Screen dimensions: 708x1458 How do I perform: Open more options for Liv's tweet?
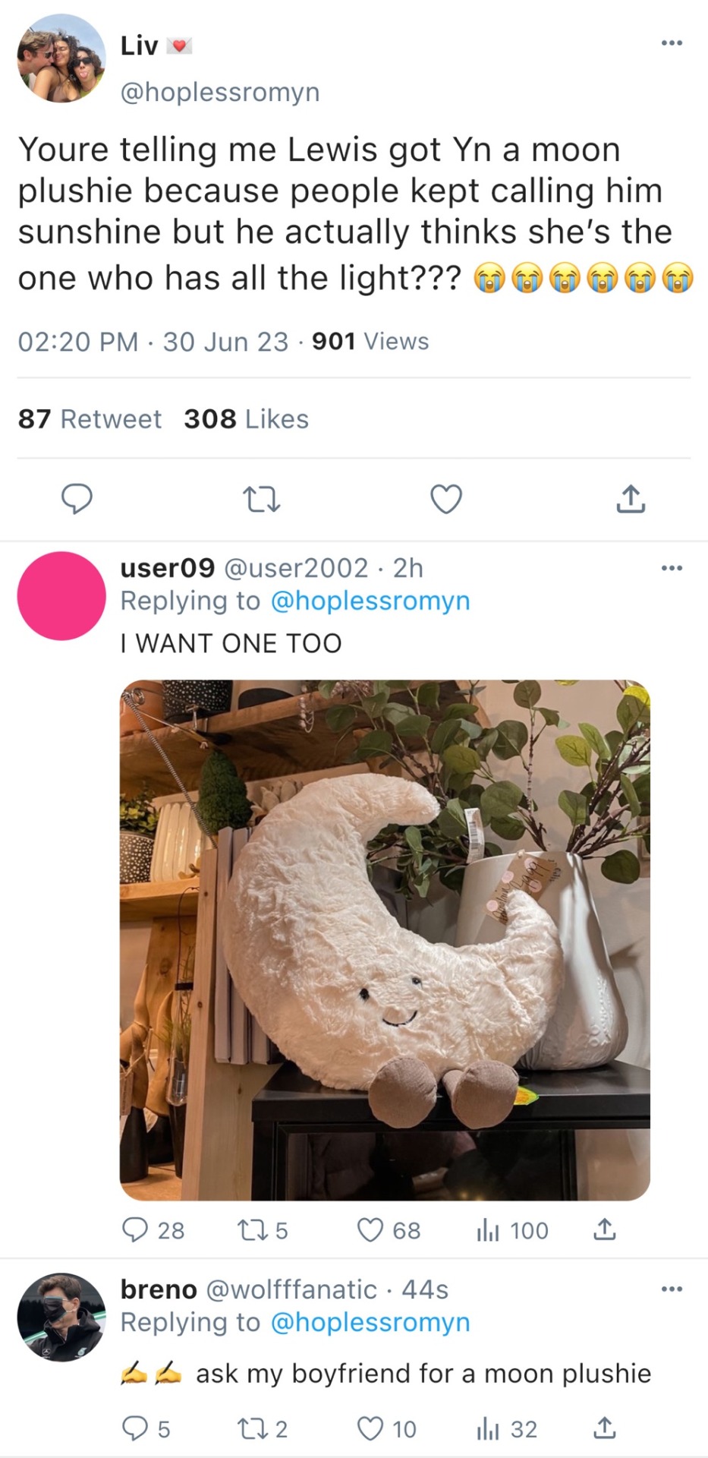click(x=672, y=43)
